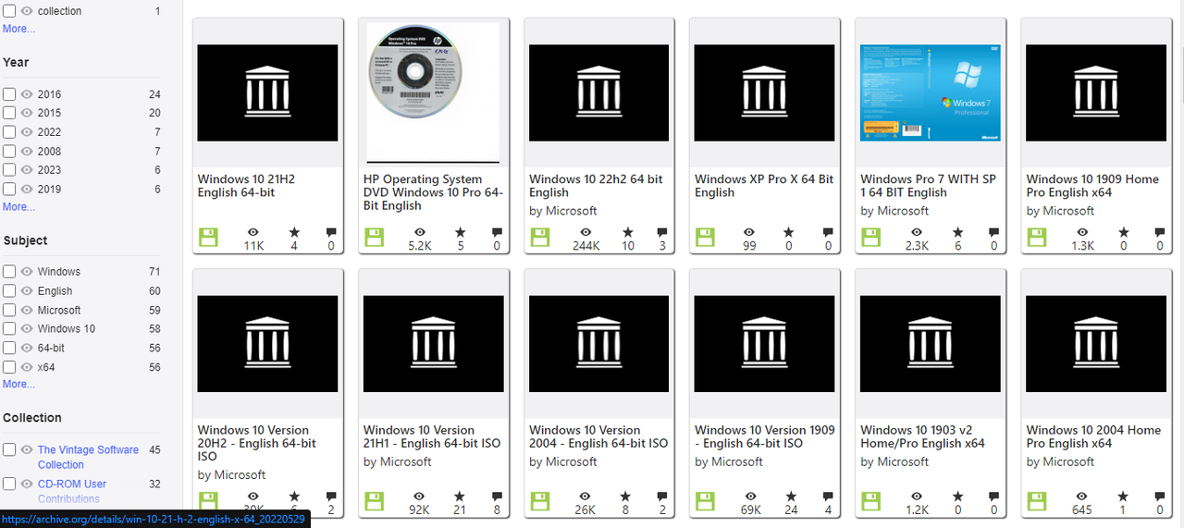The height and width of the screenshot is (528, 1184).
Task: Click the floppy icon on Windows 10 1903 v2 card
Action: [x=870, y=501]
